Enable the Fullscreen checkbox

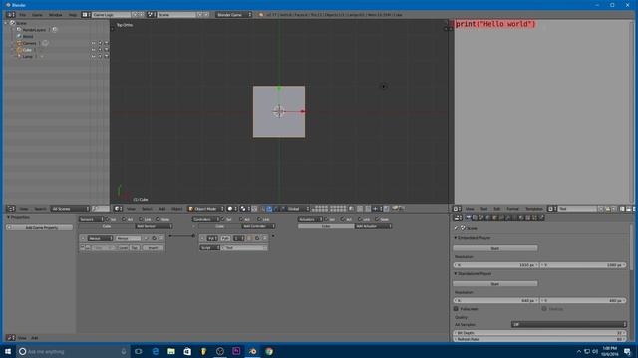[x=456, y=309]
